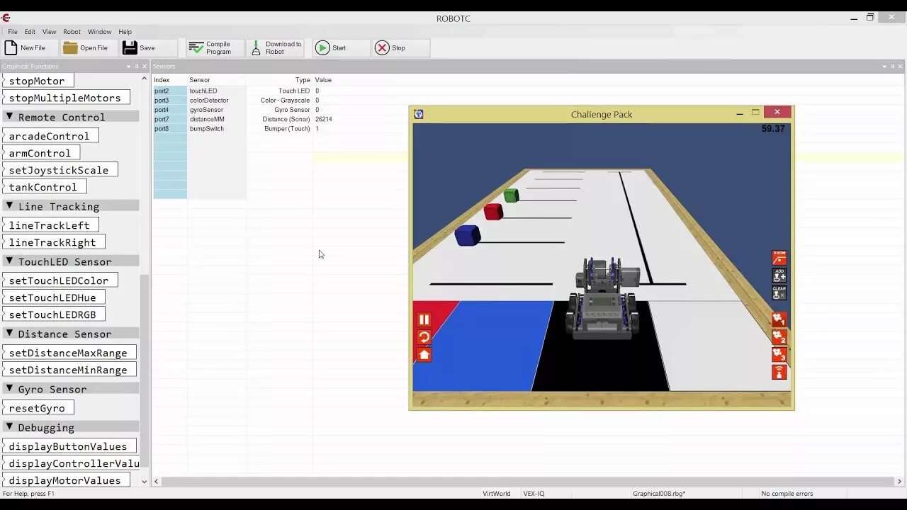Click the Sensors horizontal scrollbar right arrow
Viewport: 907px width, 510px height.
tap(900, 481)
